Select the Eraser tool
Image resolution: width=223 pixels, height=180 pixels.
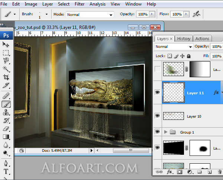6,128
